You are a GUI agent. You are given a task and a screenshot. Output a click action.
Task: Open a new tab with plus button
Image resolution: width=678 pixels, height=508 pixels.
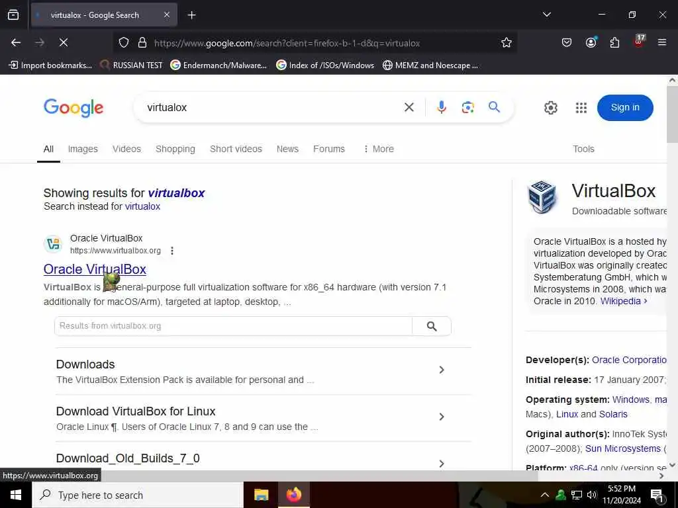point(191,15)
